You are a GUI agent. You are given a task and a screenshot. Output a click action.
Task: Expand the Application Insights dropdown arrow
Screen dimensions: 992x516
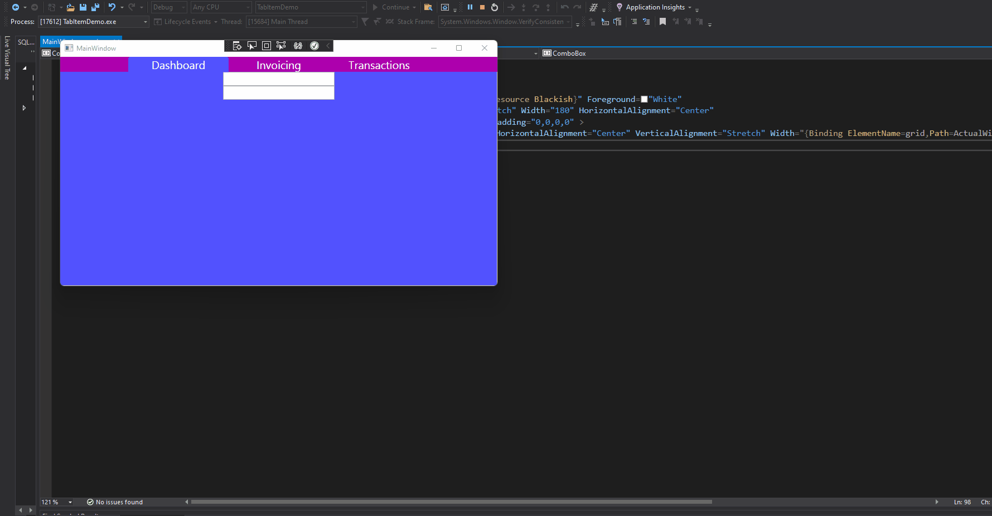point(690,7)
